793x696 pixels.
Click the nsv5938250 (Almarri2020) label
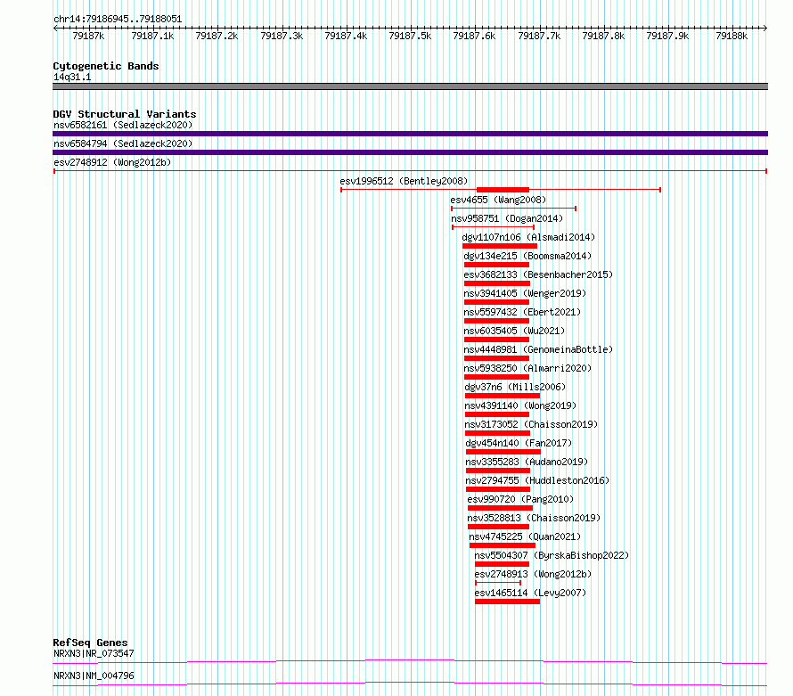coord(527,368)
